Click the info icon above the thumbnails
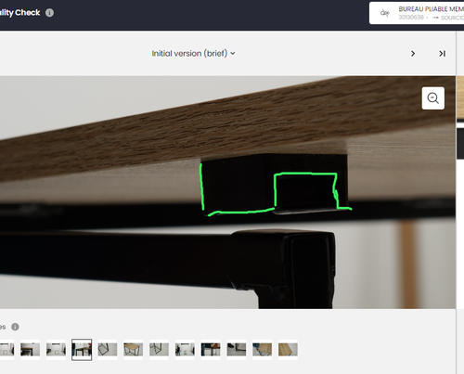Viewport: 464px width, 374px height. tap(15, 327)
